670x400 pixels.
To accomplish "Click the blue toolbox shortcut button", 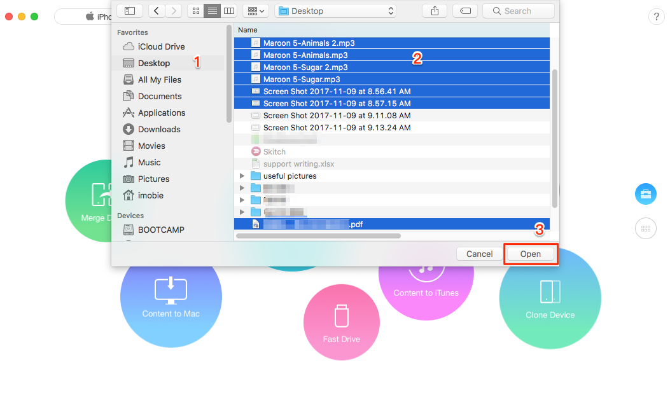I will (646, 194).
